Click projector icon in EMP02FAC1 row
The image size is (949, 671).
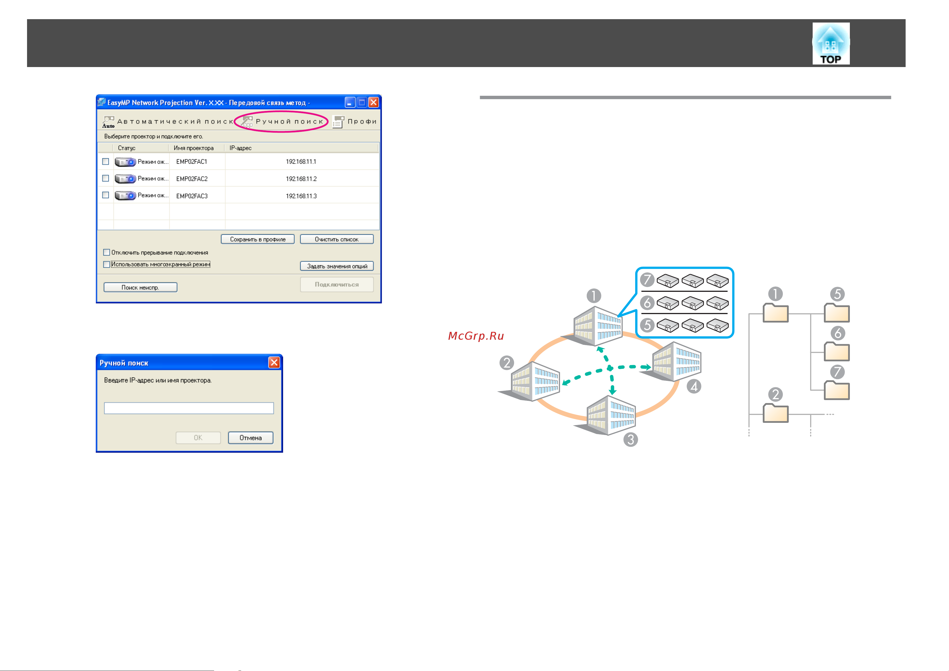click(x=125, y=162)
